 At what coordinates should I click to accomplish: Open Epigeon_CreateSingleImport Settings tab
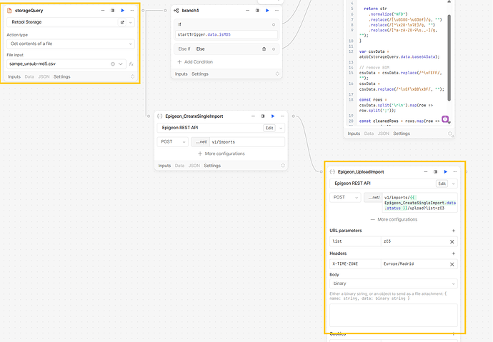[x=212, y=166]
